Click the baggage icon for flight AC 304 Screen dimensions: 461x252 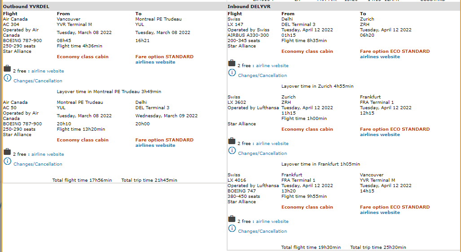(7, 68)
